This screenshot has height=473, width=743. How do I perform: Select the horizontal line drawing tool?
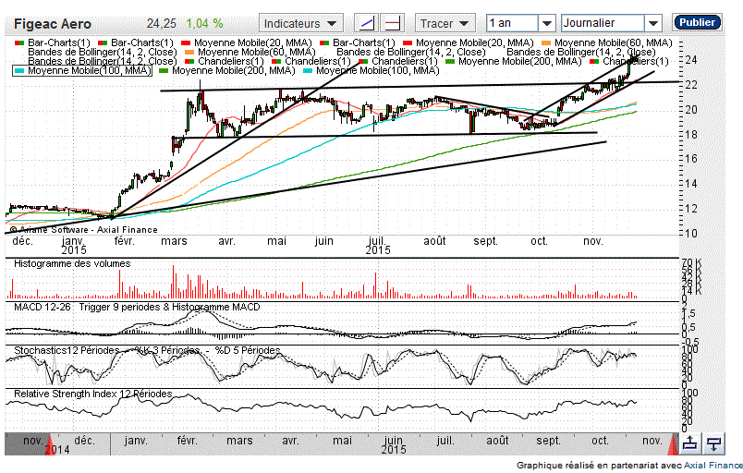point(393,23)
